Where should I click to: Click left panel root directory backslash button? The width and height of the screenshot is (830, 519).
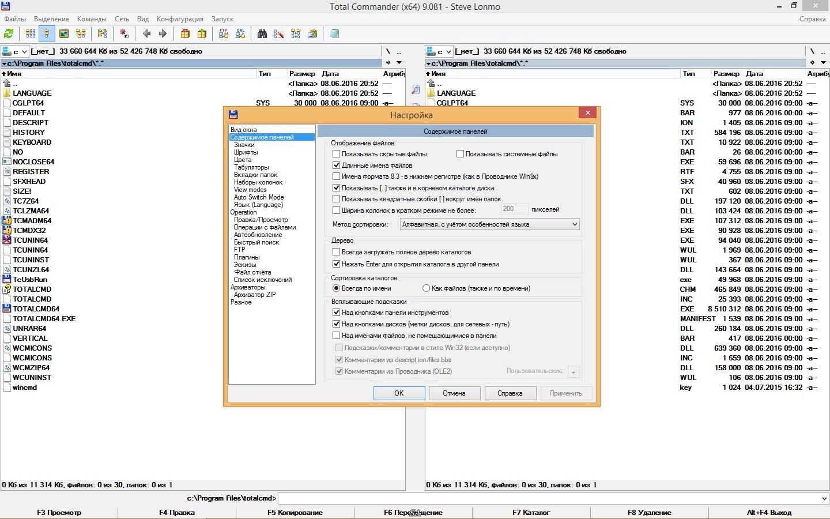click(x=388, y=51)
